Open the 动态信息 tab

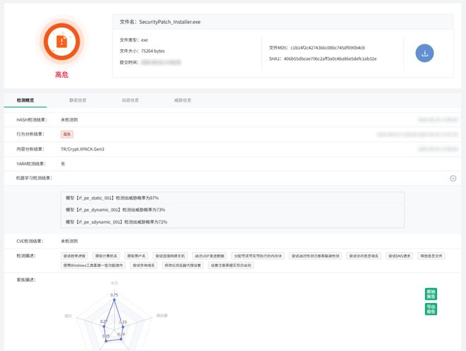[130, 100]
